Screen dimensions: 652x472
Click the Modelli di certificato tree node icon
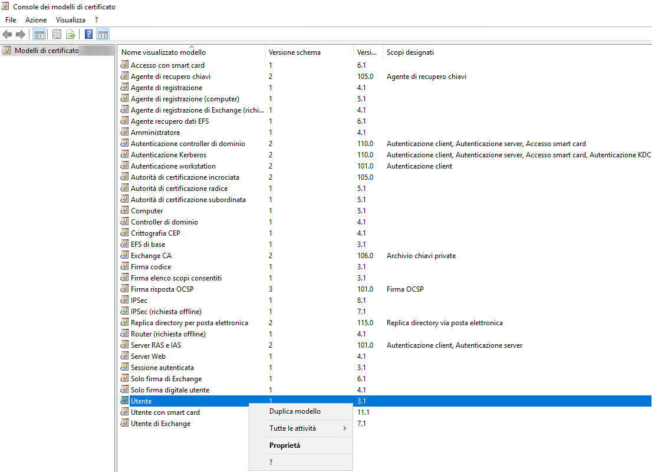pos(7,50)
